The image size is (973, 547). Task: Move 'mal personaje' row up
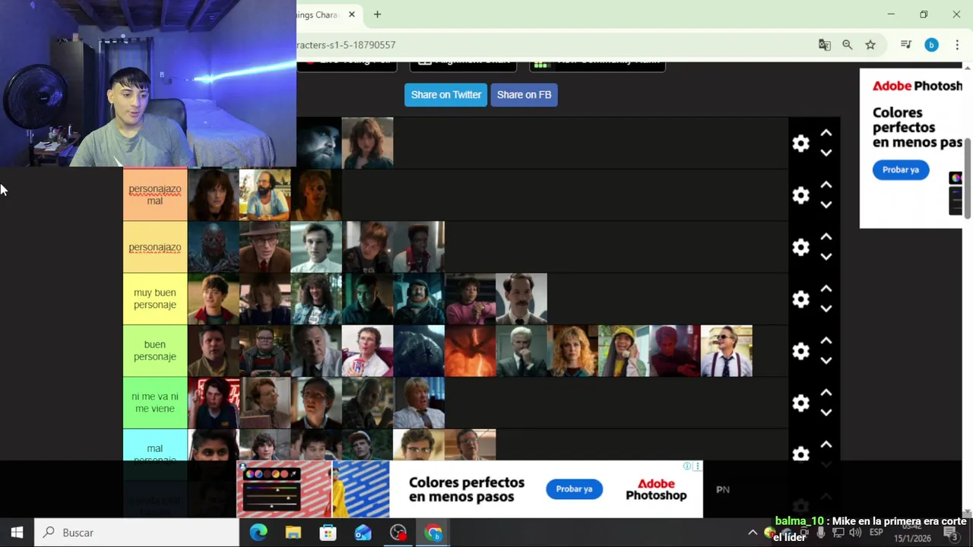[826, 444]
